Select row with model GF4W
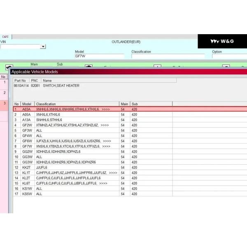247x247 pixels. pyautogui.click(x=130, y=135)
